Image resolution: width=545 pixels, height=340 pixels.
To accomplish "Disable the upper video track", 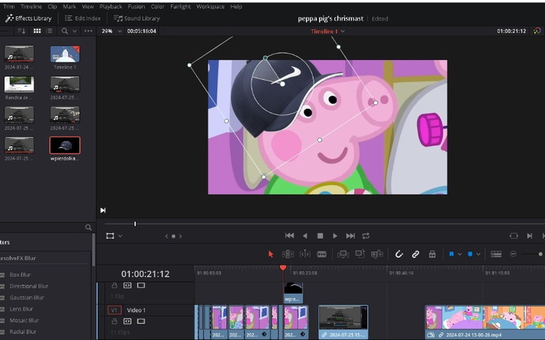I will click(141, 285).
